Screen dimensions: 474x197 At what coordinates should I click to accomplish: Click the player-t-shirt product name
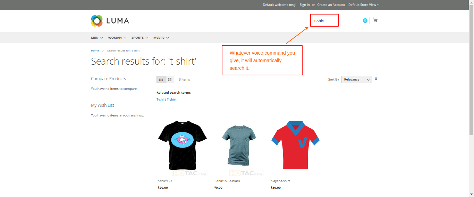coord(280,181)
